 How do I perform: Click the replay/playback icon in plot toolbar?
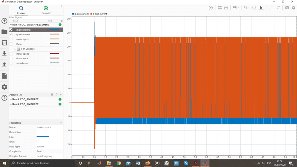[211, 8]
